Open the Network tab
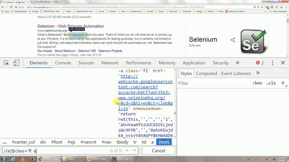This screenshot has width=289, height=162. [110, 63]
